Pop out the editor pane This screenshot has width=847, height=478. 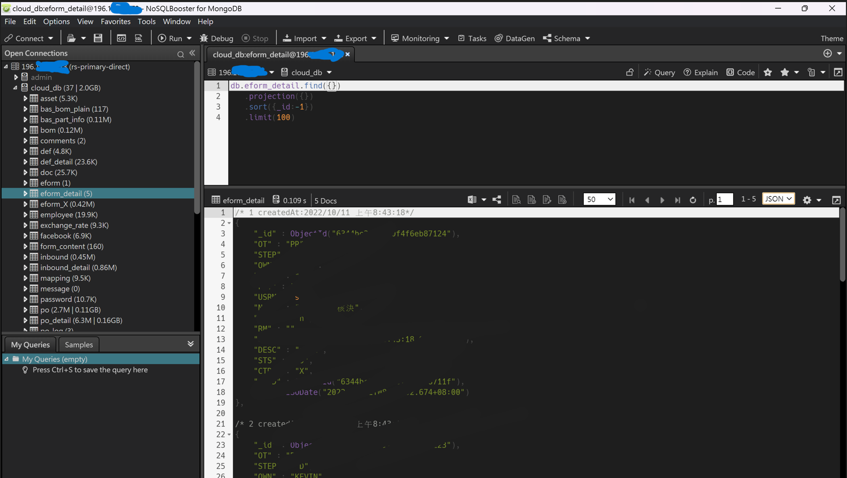[838, 72]
